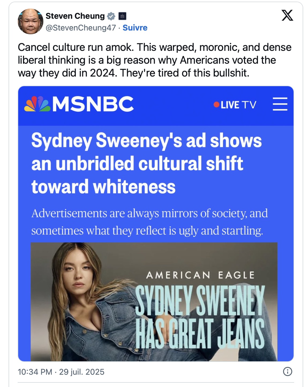
Task: Click the 'Has Great Jeans' ad text
Action: (200, 334)
